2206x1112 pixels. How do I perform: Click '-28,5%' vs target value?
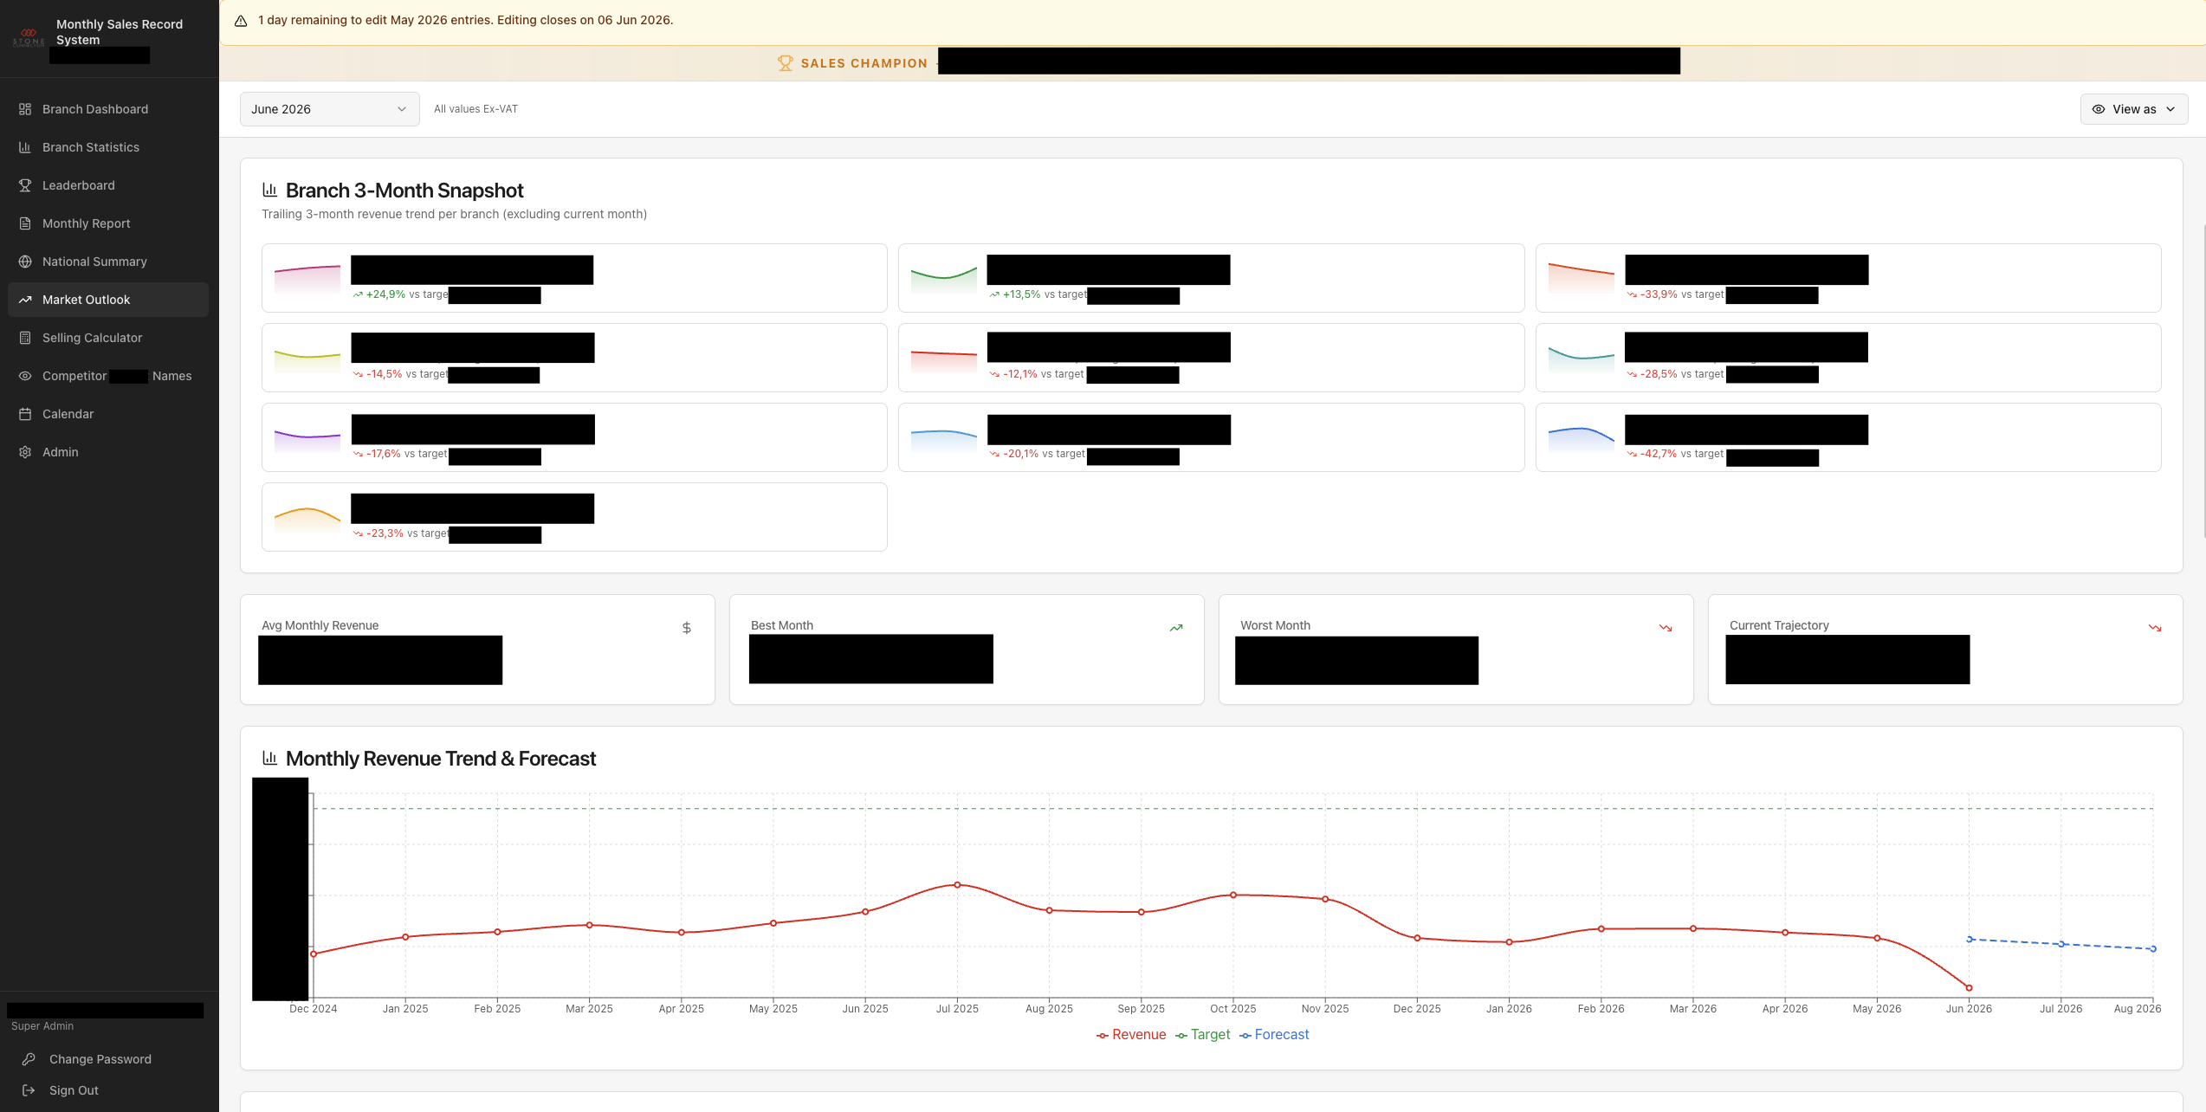coord(1659,374)
